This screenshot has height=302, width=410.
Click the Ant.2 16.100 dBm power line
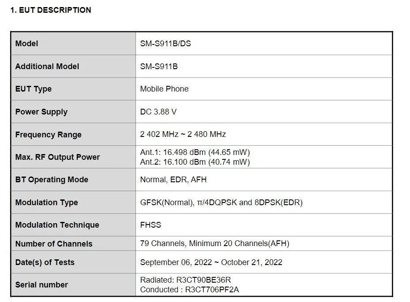[195, 162]
